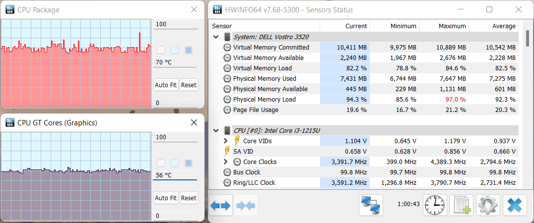Click the expand layout blue arrows icon
534x223 pixels.
(221, 206)
